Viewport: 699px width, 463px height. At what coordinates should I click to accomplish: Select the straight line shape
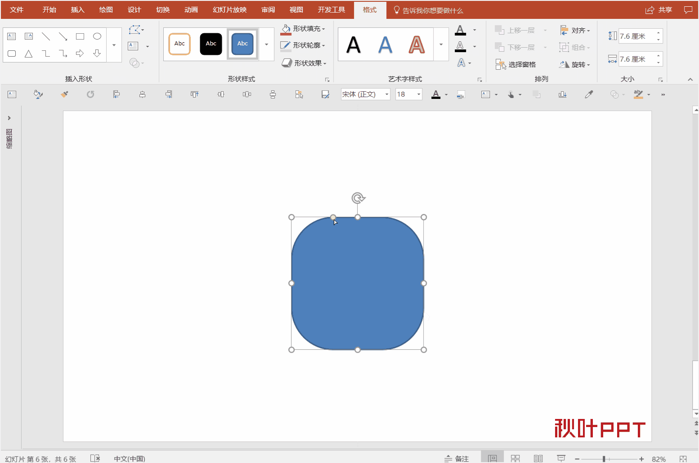click(x=46, y=36)
